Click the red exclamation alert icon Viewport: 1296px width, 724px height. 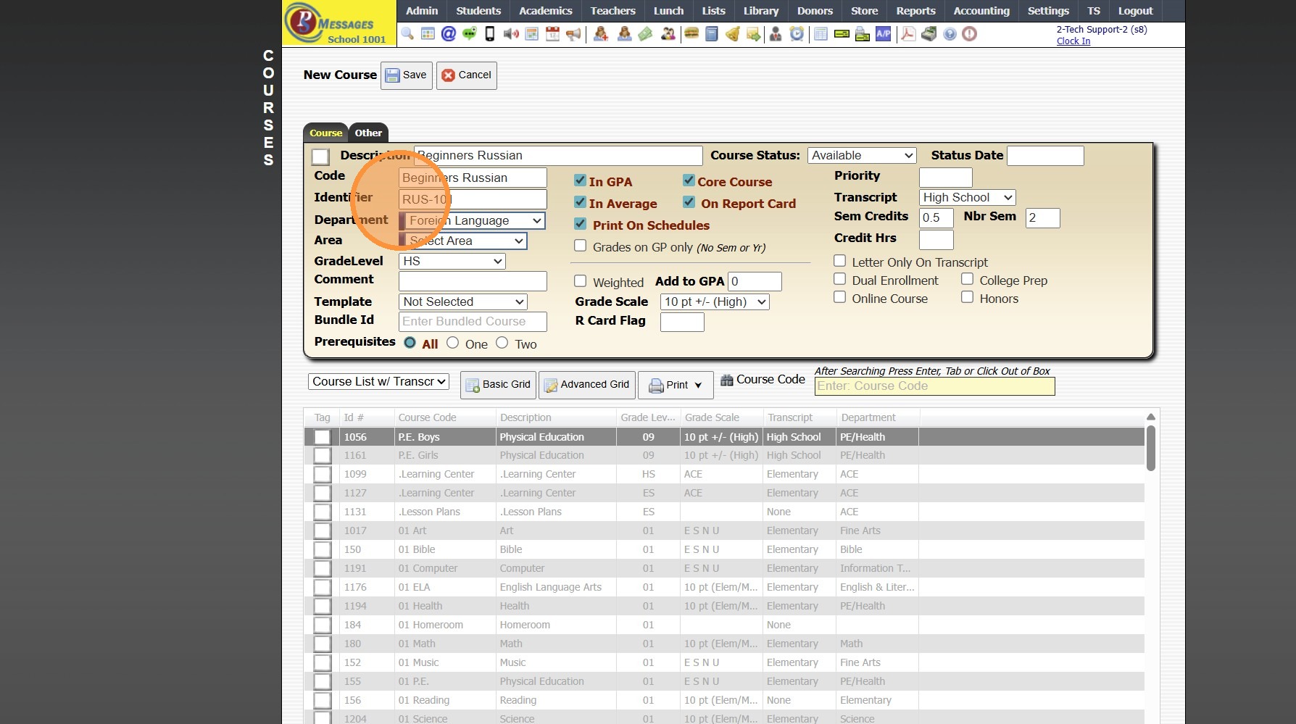[970, 34]
